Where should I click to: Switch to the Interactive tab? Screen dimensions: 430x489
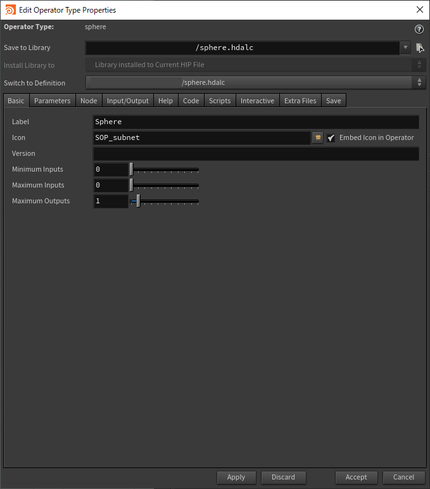point(258,101)
